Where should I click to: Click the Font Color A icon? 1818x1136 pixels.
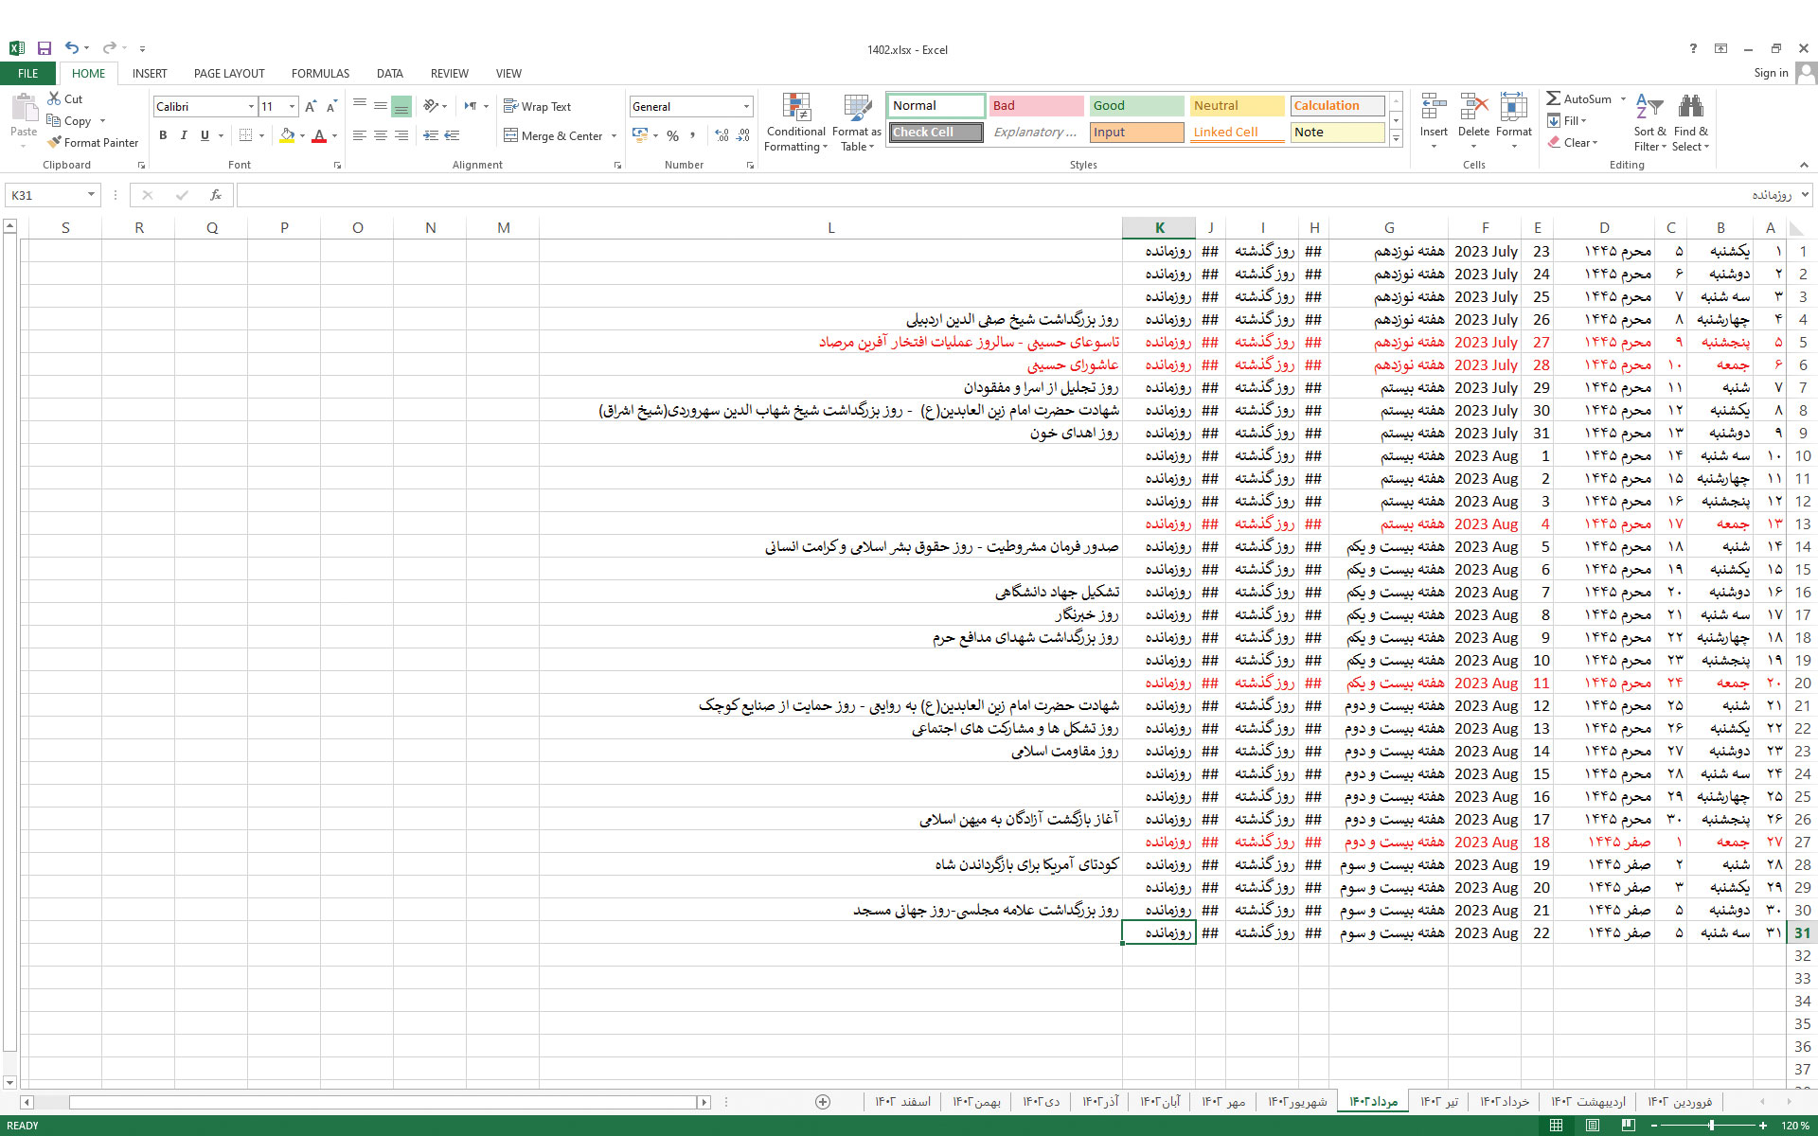click(x=319, y=135)
